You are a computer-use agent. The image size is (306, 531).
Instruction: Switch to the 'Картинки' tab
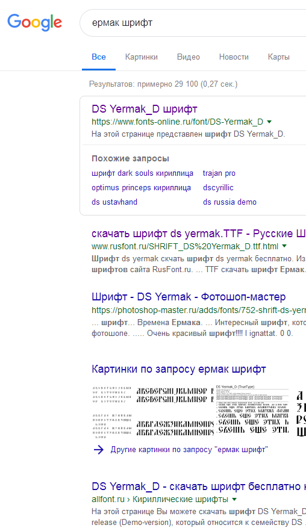pos(142,57)
